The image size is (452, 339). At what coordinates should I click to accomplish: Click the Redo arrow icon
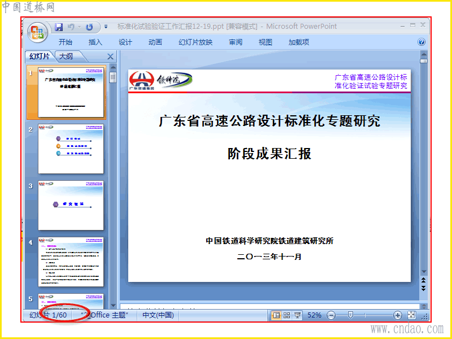point(89,27)
